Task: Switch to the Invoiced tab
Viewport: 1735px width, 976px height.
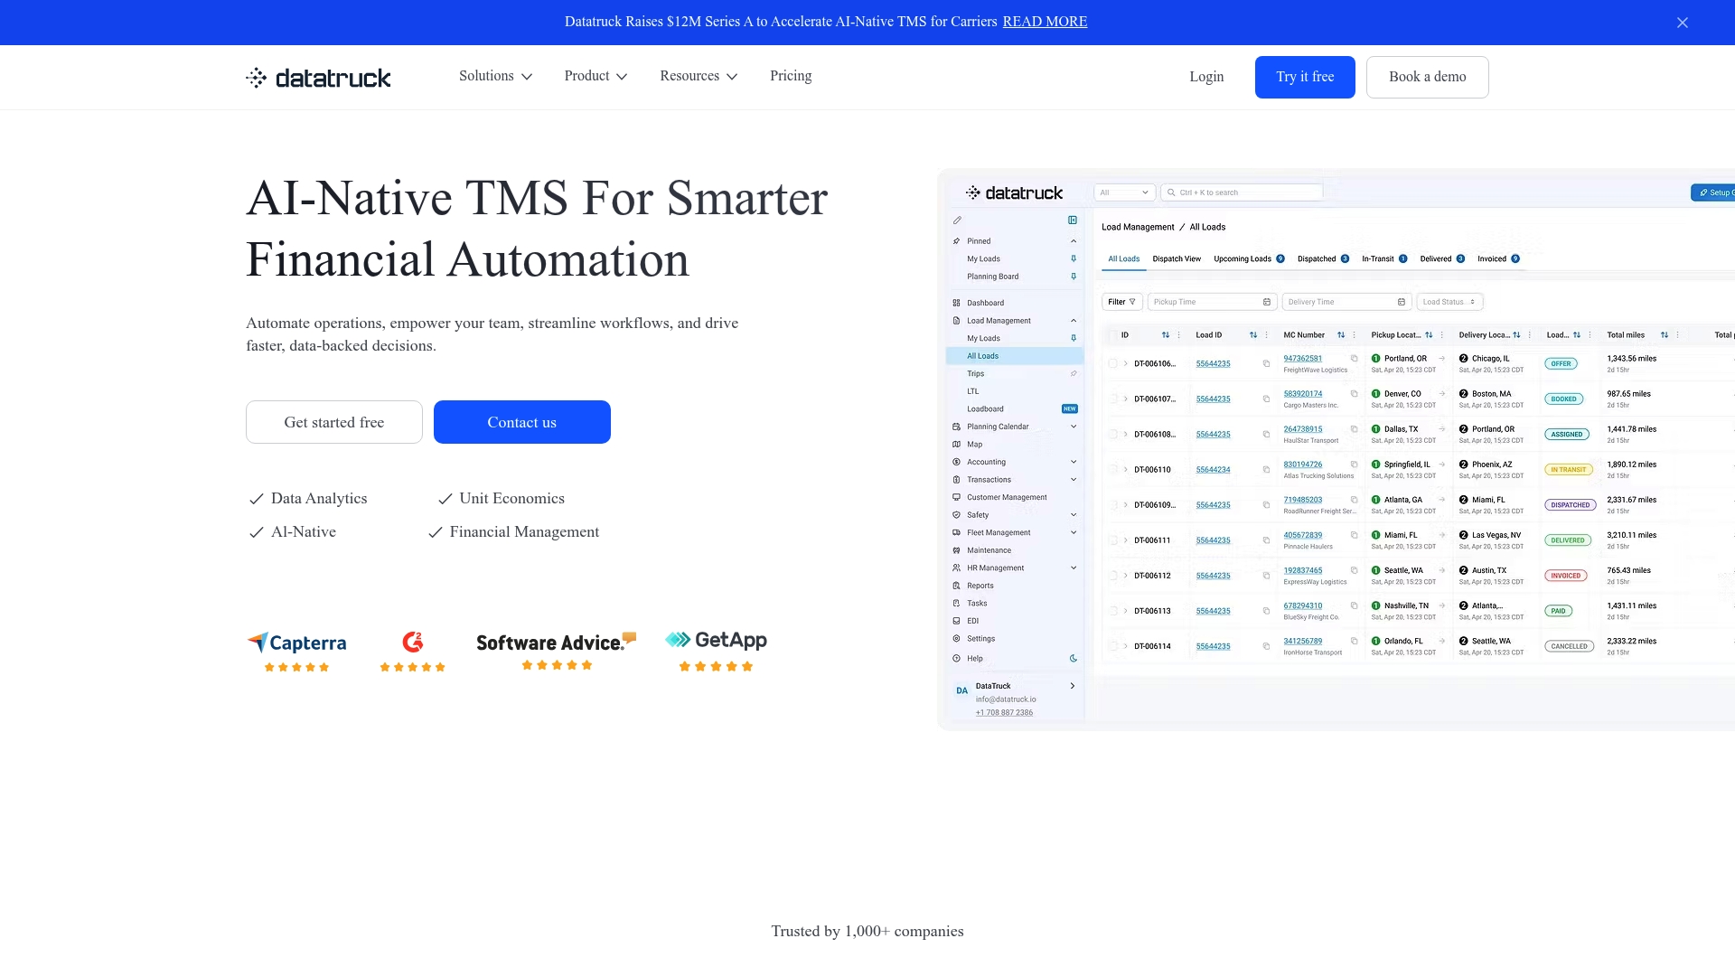Action: pyautogui.click(x=1498, y=258)
